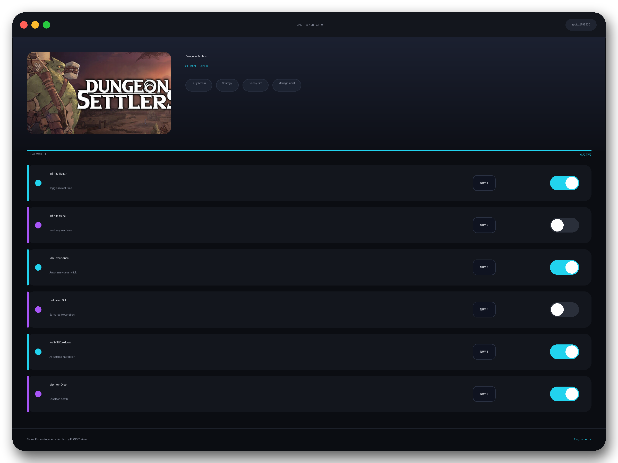Switch on the Unlimited Gold toggle
The image size is (618, 463).
(564, 309)
